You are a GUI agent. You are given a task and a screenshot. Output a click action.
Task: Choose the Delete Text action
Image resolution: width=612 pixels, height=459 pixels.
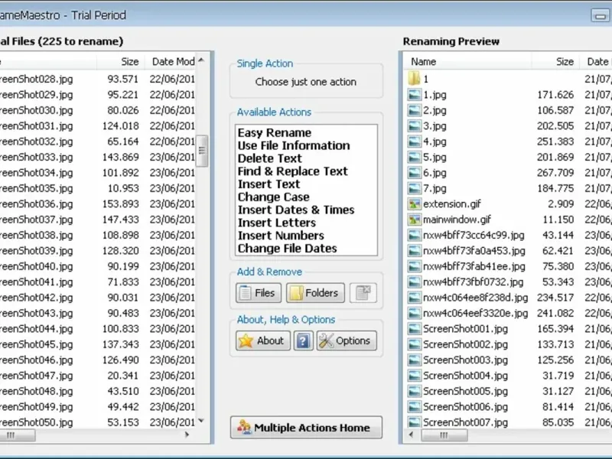click(270, 158)
